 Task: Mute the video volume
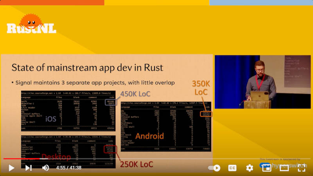coord(46,168)
